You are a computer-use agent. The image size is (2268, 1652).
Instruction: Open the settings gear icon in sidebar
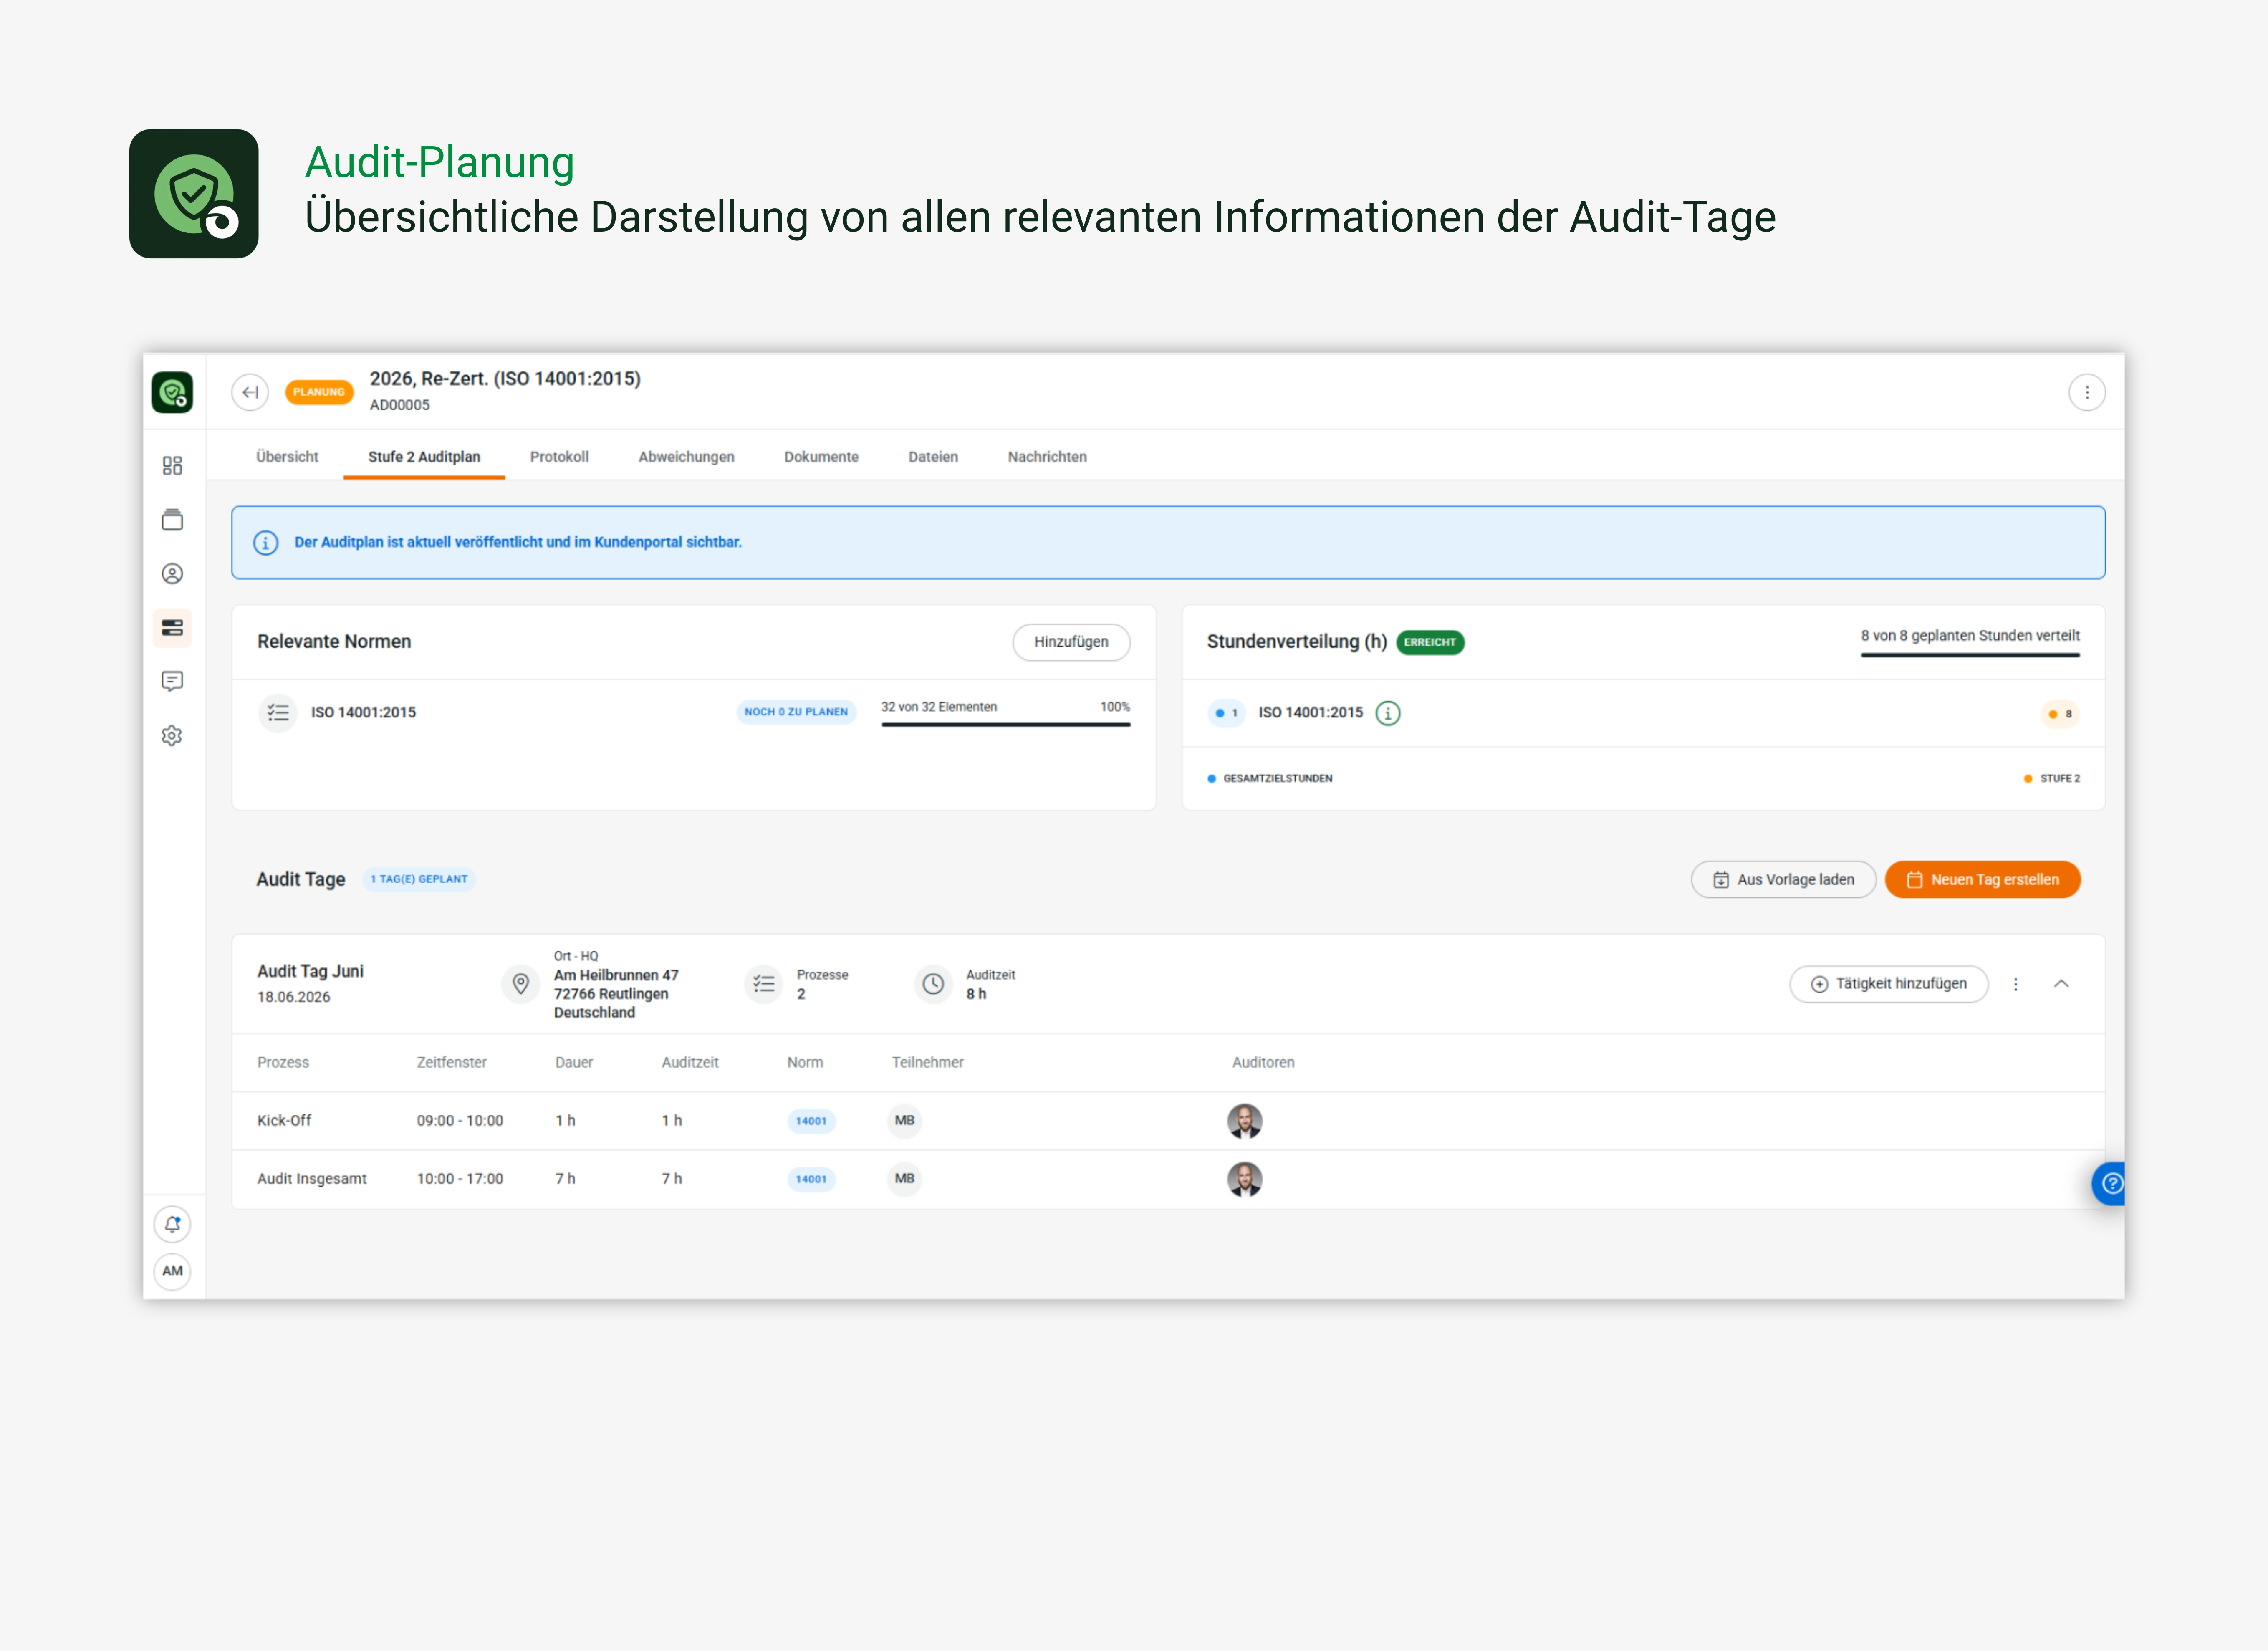172,736
